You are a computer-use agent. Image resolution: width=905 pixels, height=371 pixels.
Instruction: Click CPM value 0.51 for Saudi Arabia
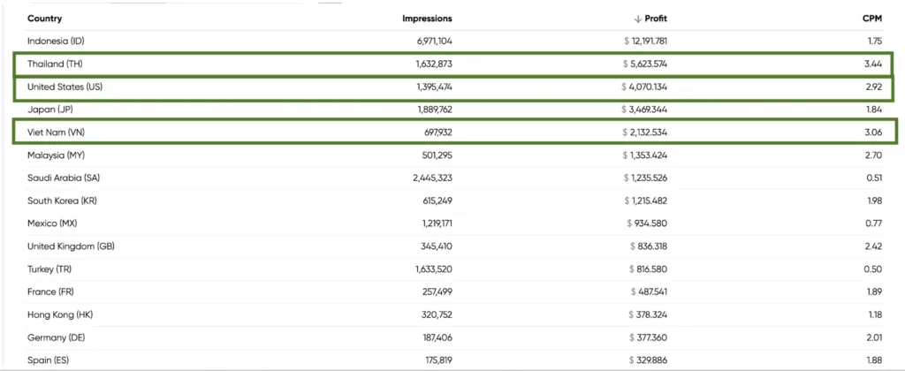tap(874, 178)
